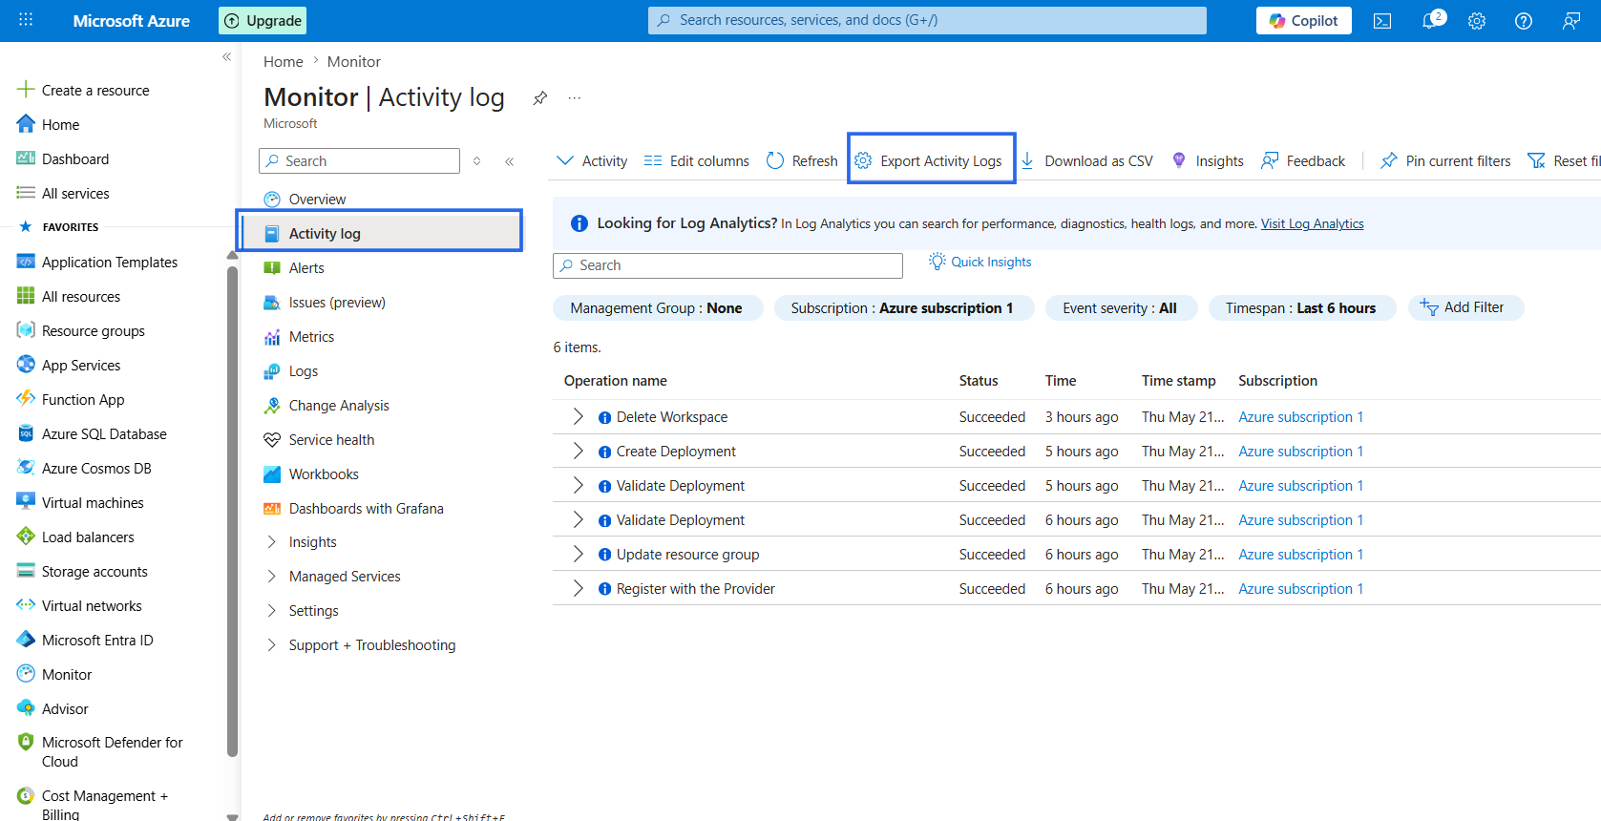Image resolution: width=1601 pixels, height=821 pixels.
Task: Expand Managed Services section
Action: pos(272,577)
